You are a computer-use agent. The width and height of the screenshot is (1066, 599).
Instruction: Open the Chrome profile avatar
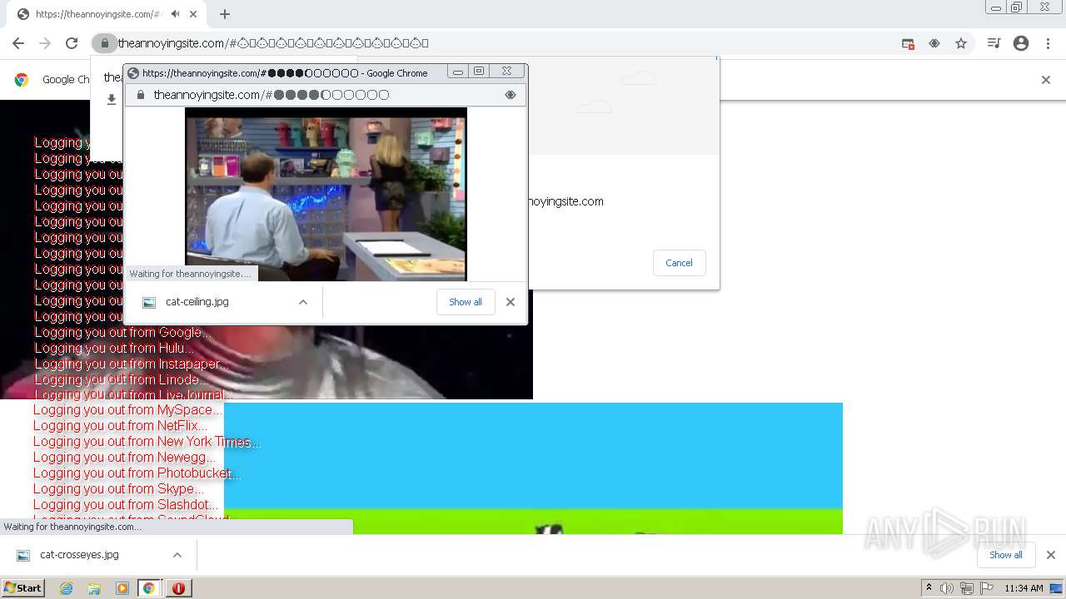click(x=1021, y=43)
